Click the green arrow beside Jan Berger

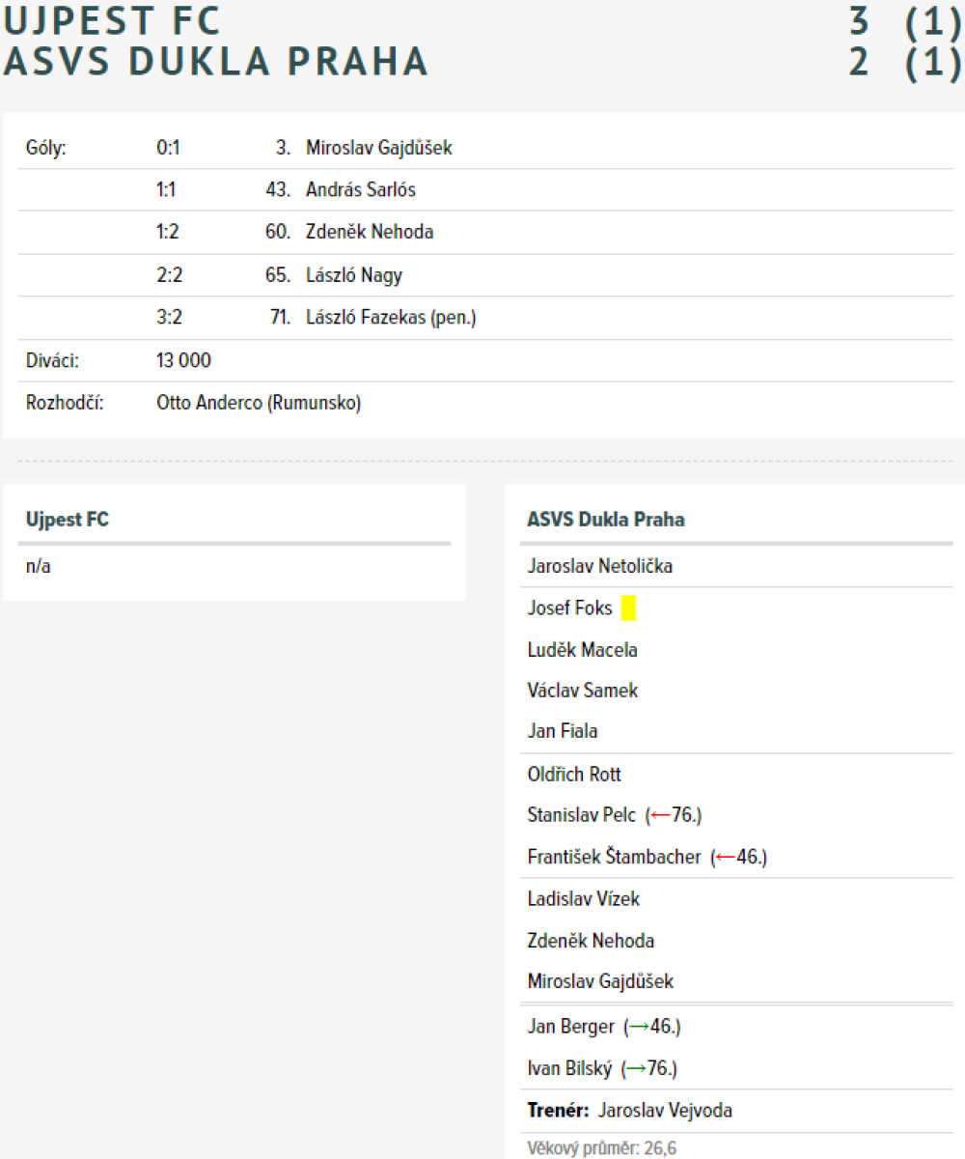pos(638,1027)
